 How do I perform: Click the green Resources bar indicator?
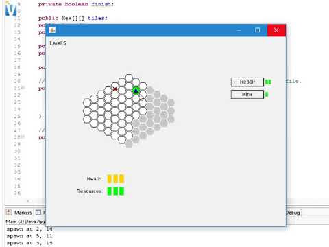coord(116,191)
